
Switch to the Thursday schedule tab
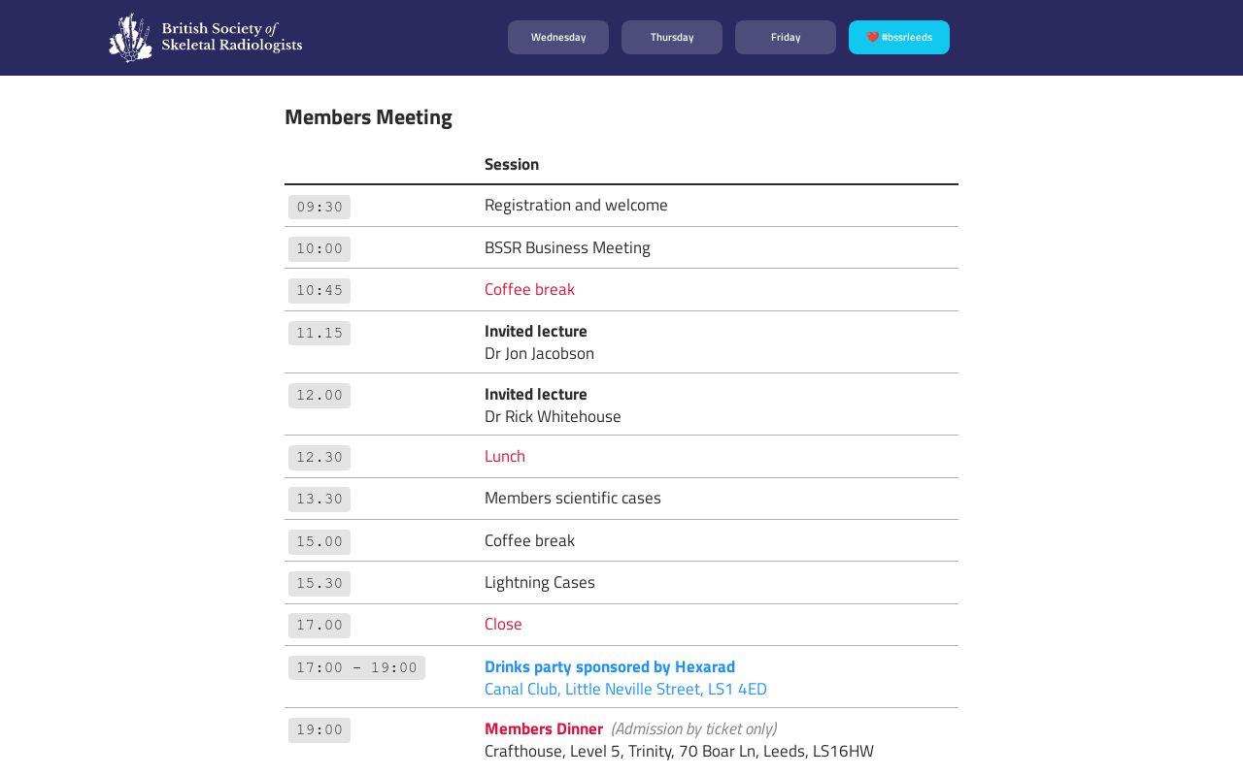672,38
